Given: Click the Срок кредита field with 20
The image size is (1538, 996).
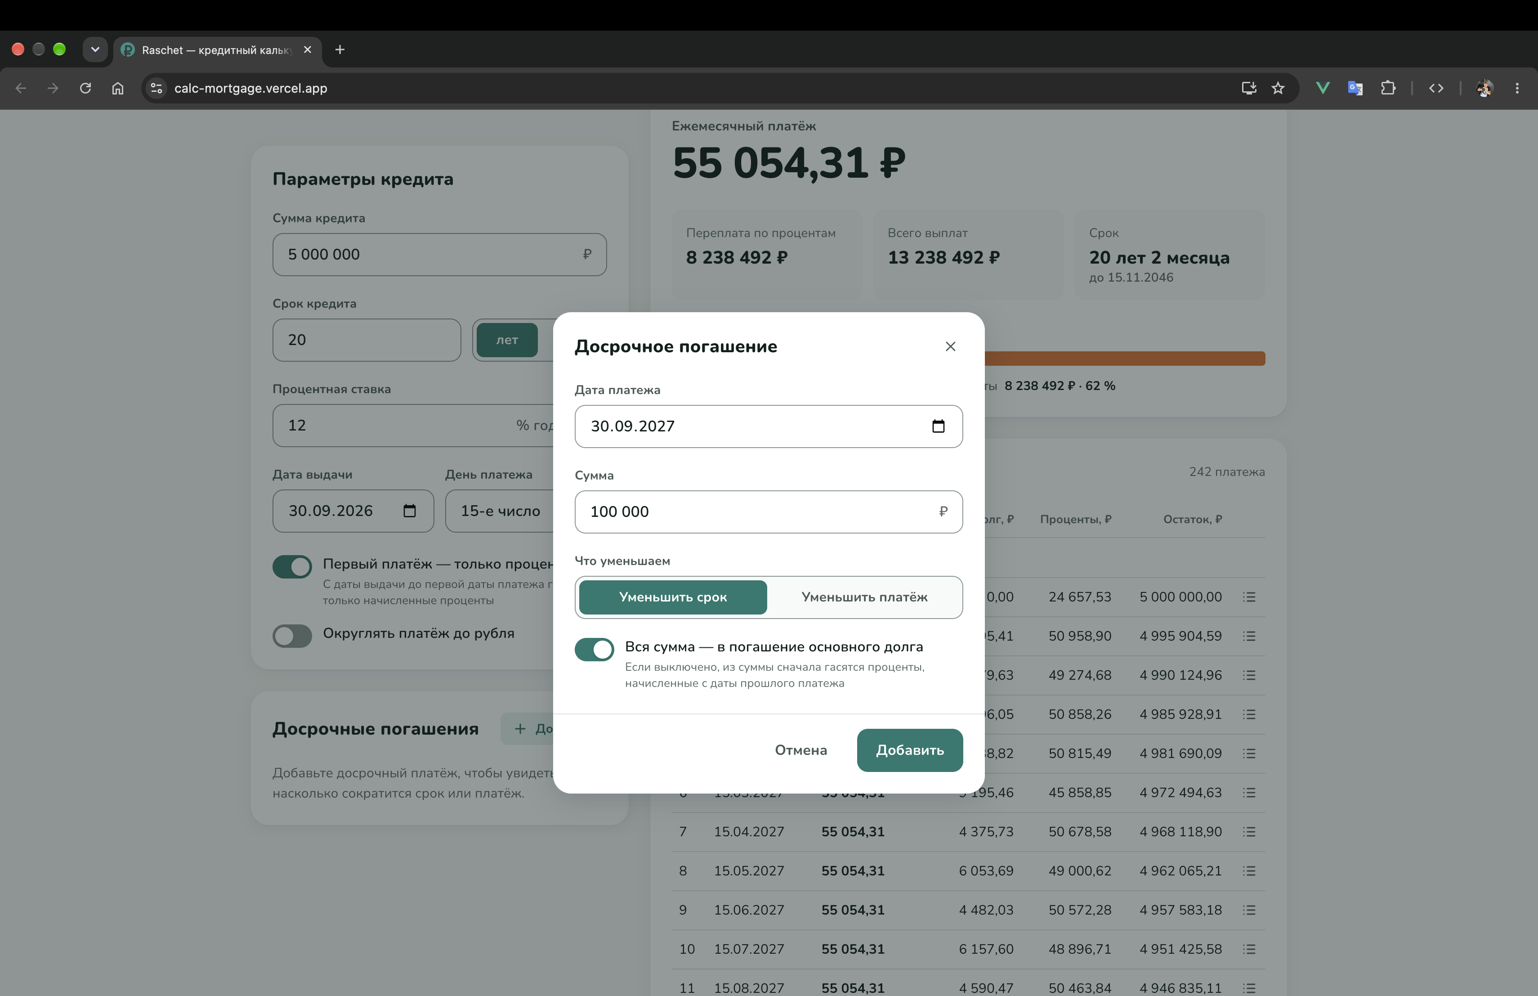Looking at the screenshot, I should (367, 340).
